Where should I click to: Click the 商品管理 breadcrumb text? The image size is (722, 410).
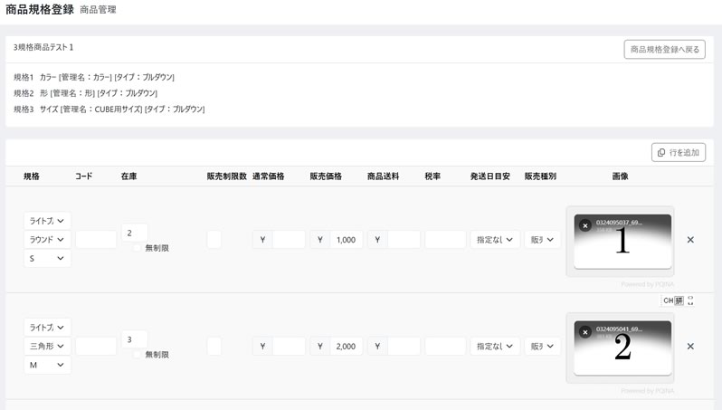[x=98, y=10]
